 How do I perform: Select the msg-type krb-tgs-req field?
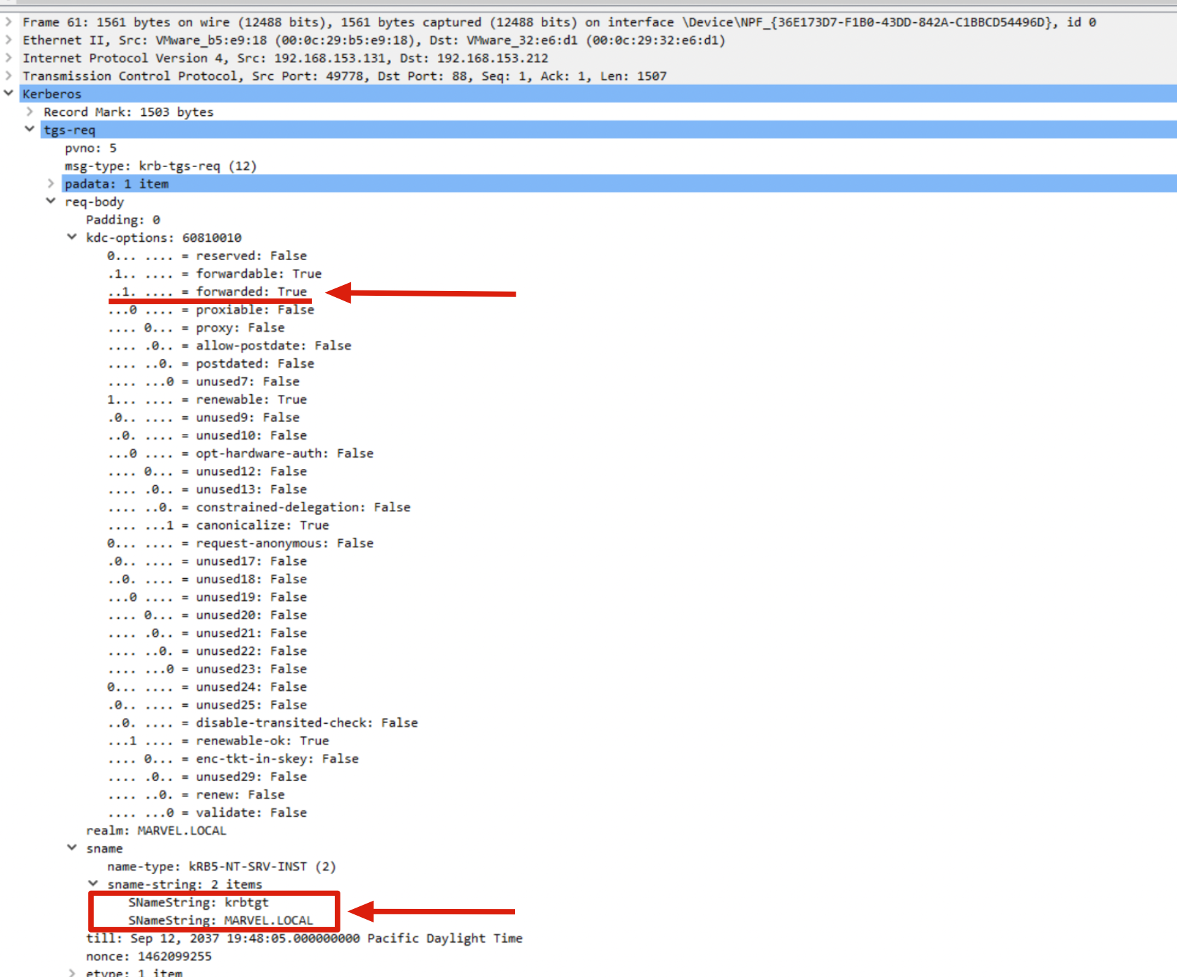pos(160,166)
